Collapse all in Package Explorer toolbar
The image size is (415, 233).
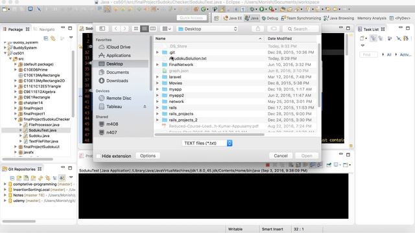pos(46,38)
